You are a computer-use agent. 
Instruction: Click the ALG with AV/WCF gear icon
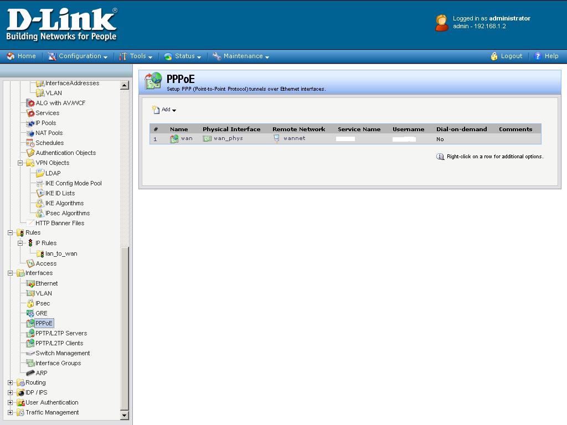click(x=30, y=103)
